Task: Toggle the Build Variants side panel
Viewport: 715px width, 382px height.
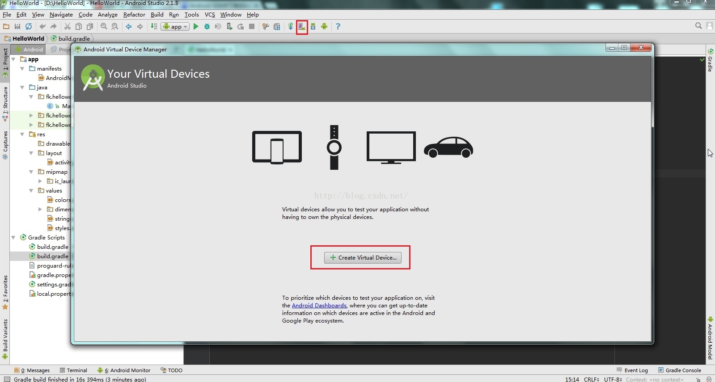Action: [x=5, y=339]
